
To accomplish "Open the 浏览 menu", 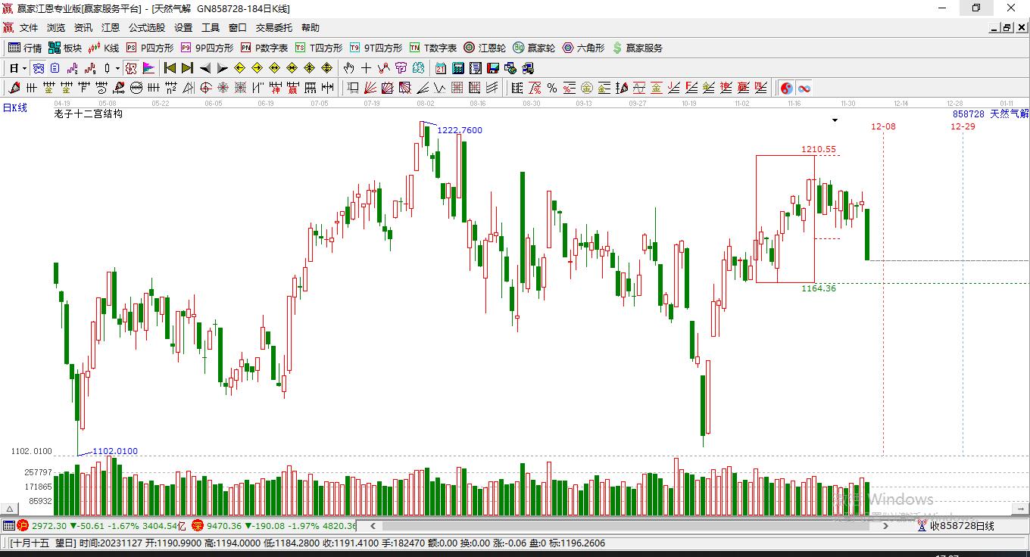I will tap(56, 27).
